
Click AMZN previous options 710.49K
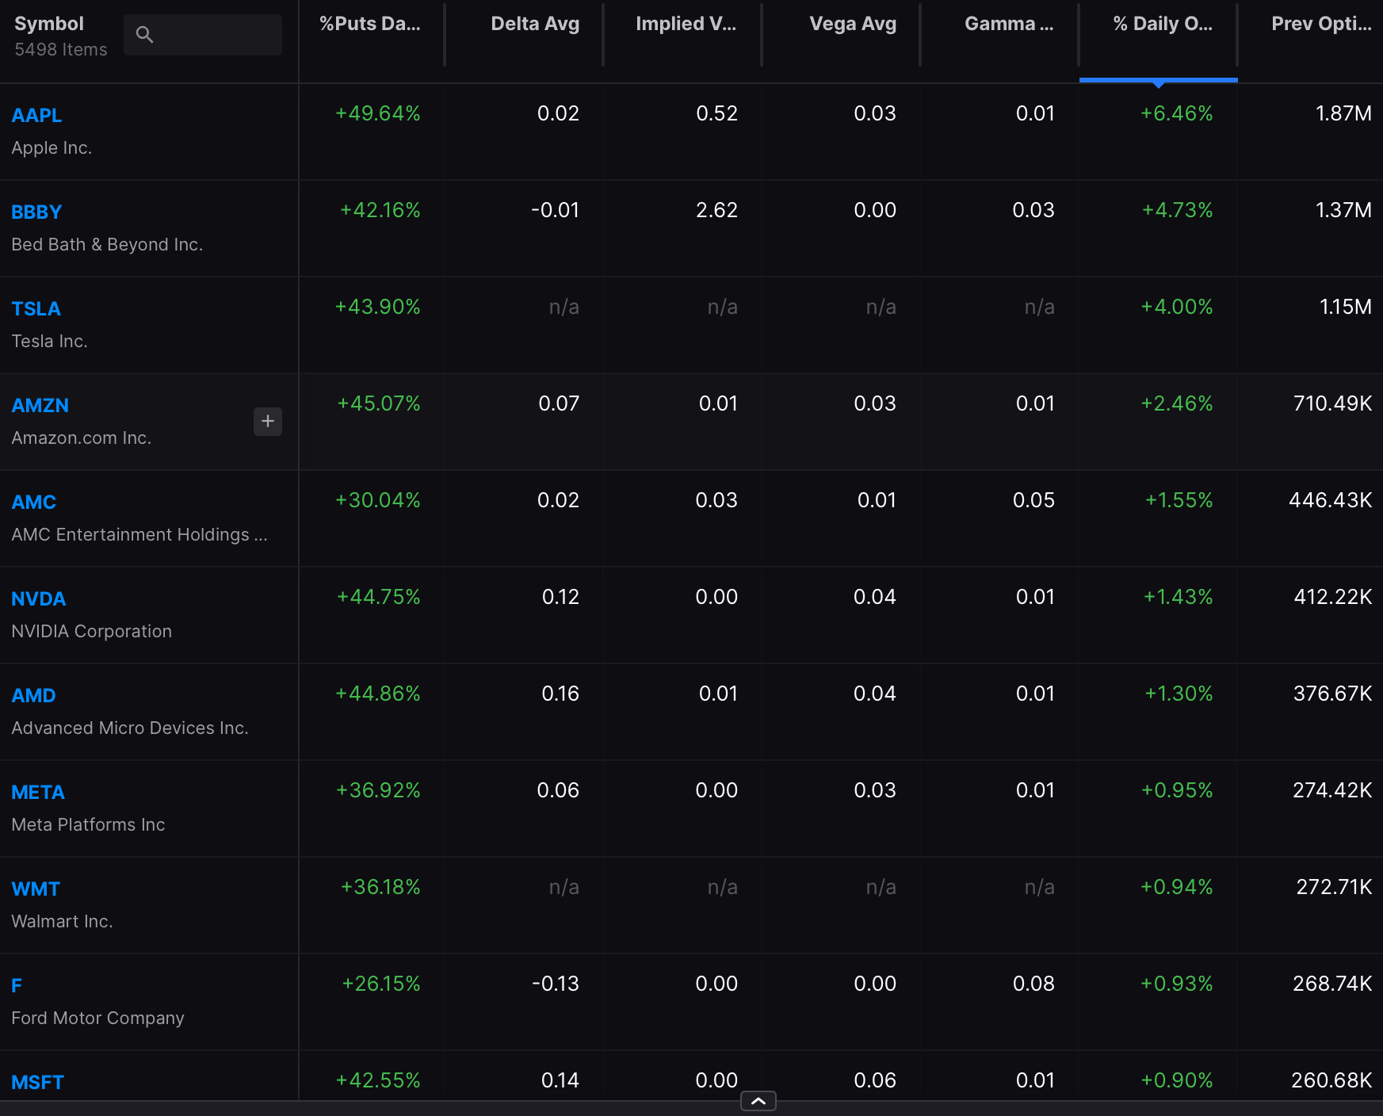[1332, 403]
